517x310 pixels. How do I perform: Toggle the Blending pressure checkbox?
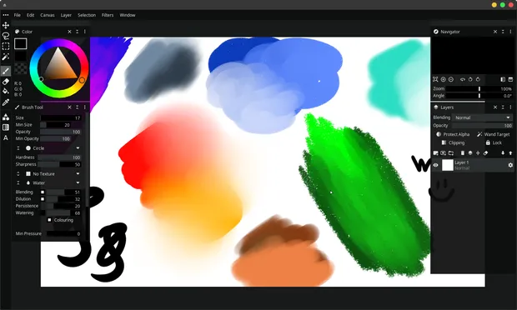[43, 192]
